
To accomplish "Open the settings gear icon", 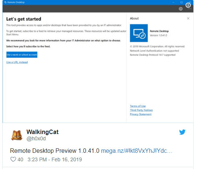I will pyautogui.click(x=180, y=9).
